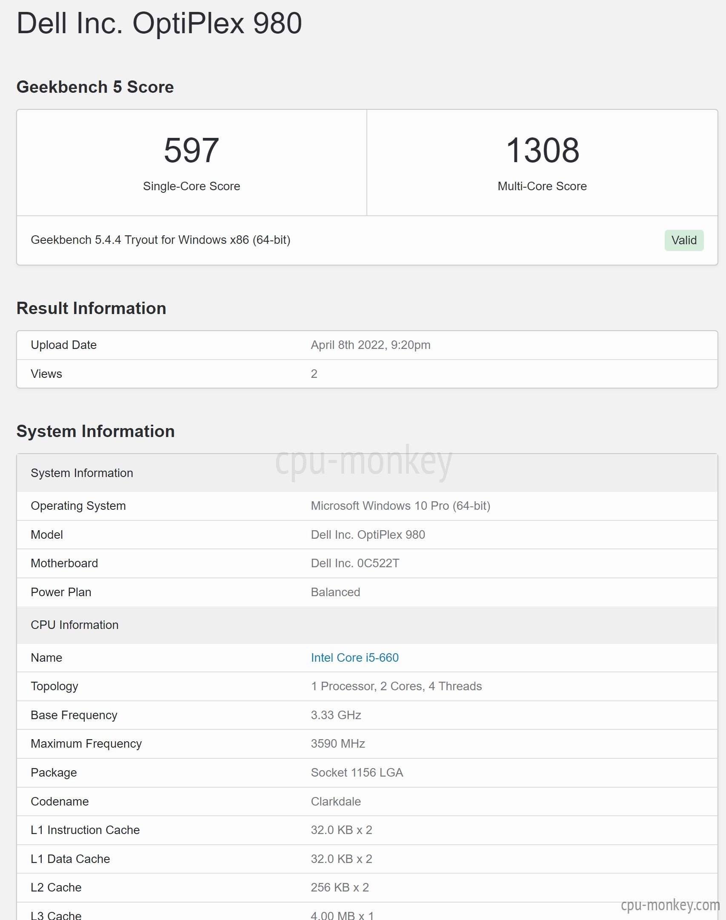This screenshot has height=920, width=726.
Task: Click the Power Plan label
Action: (x=61, y=592)
